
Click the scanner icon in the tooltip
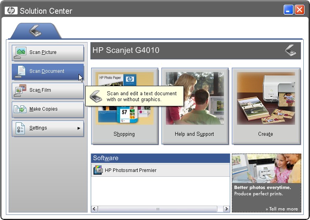(96, 96)
